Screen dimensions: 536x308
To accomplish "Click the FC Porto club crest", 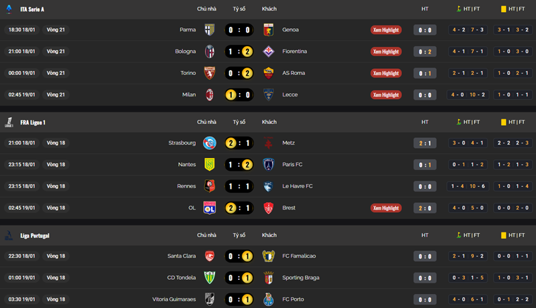I will coord(269,299).
